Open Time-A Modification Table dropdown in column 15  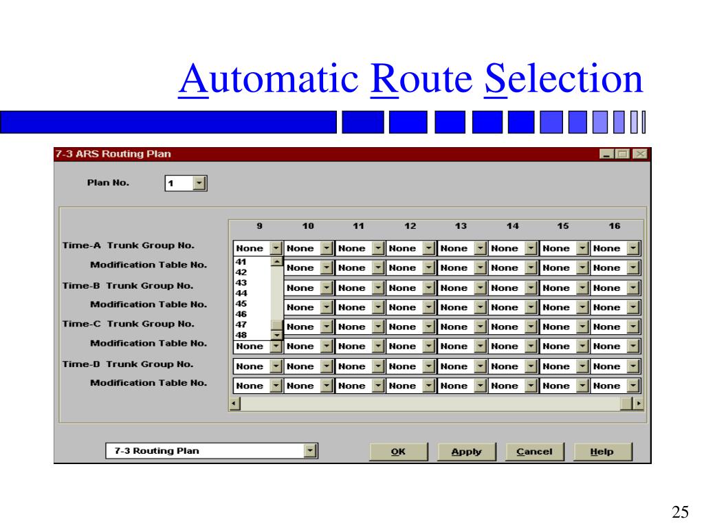(x=582, y=268)
